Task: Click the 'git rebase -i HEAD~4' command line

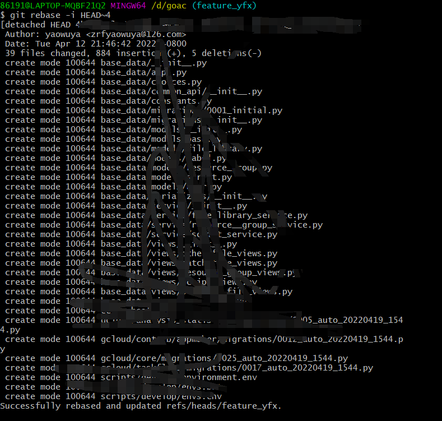Action: point(55,15)
